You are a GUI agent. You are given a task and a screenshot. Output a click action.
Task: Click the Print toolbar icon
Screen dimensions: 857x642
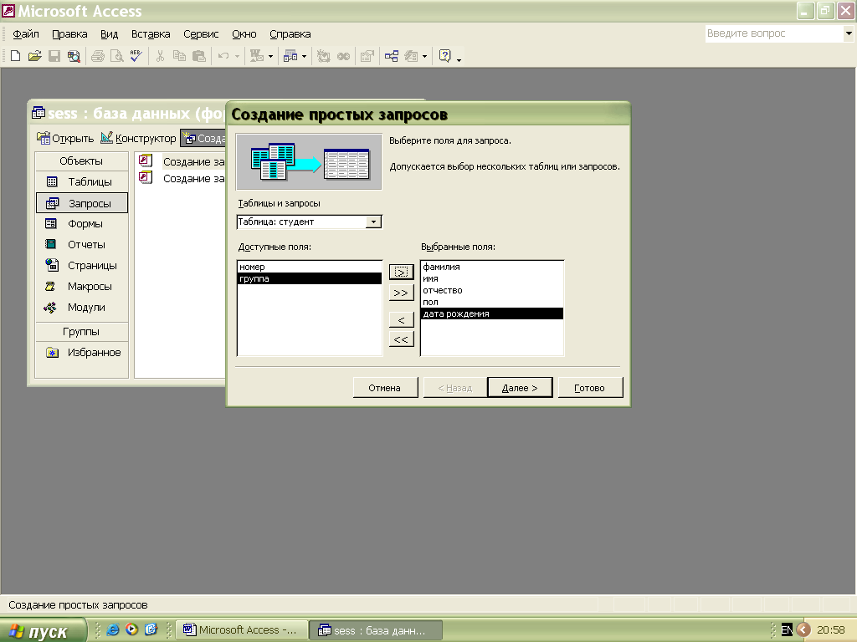[x=98, y=56]
